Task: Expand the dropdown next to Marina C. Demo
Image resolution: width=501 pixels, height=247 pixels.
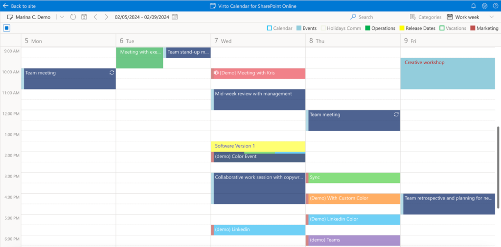Action: click(62, 17)
